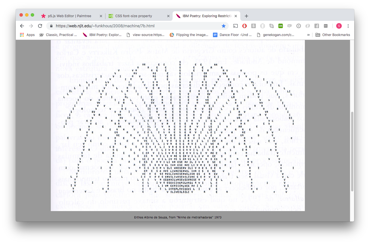Open a new browser tab
Image resolution: width=370 pixels, height=244 pixels.
246,16
